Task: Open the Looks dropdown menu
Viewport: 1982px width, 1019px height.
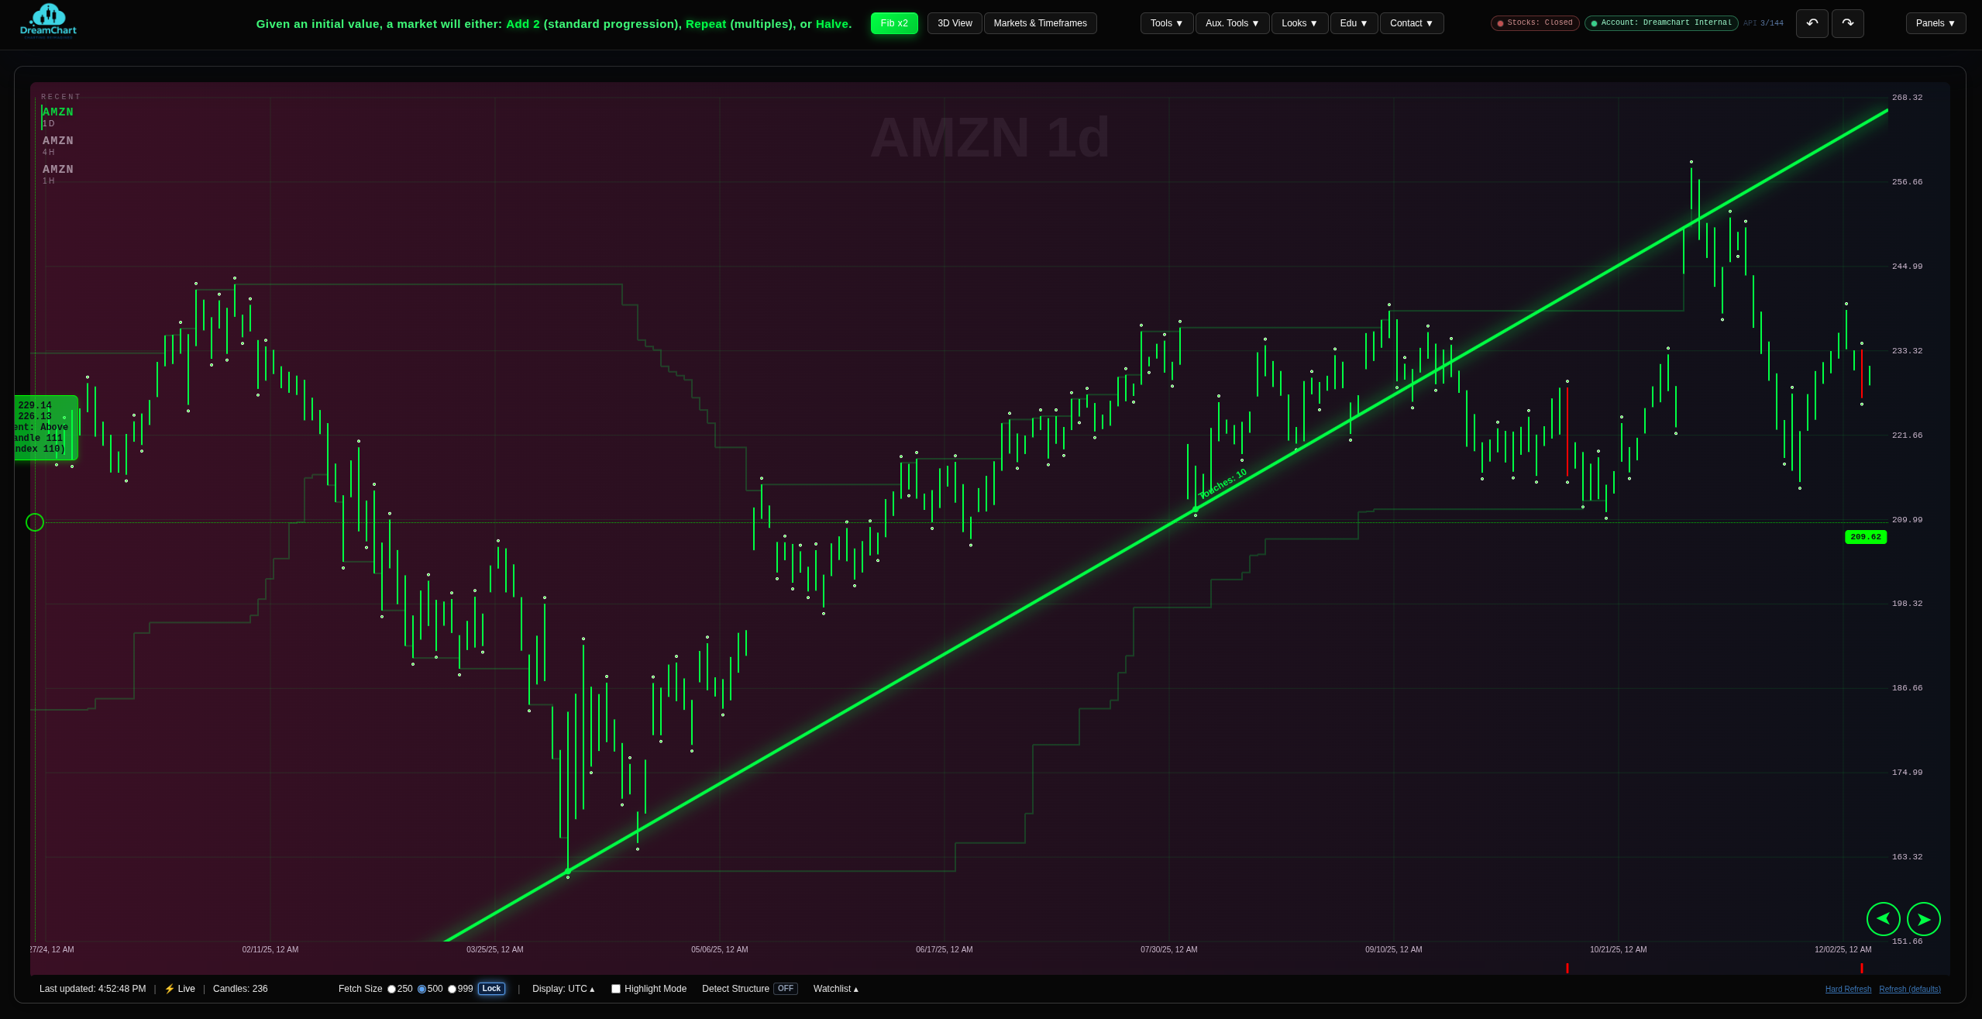Action: tap(1299, 23)
